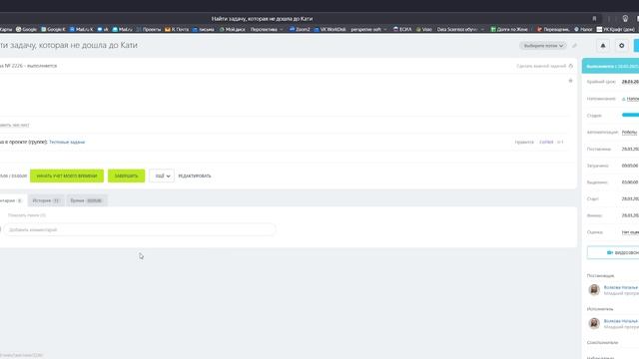Click the add checklist link
Image resolution: width=639 pixels, height=359 pixels.
(x=14, y=125)
